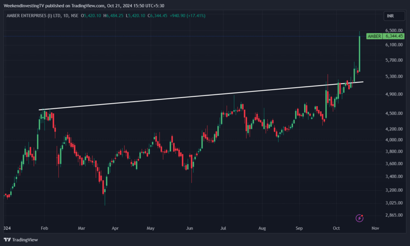The image size is (410, 246).
Task: Click the low value L5,420.10
Action: (135, 16)
